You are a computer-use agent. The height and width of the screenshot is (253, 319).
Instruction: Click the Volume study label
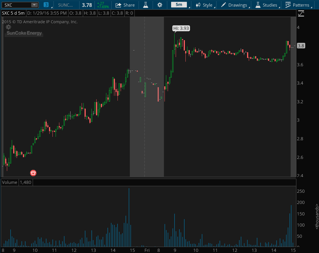tap(10, 182)
